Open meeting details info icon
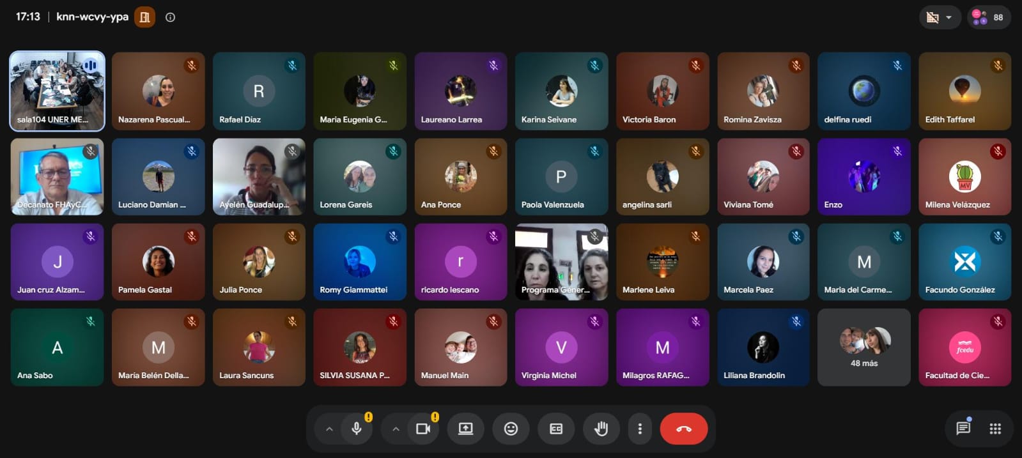The width and height of the screenshot is (1022, 458). click(x=170, y=17)
